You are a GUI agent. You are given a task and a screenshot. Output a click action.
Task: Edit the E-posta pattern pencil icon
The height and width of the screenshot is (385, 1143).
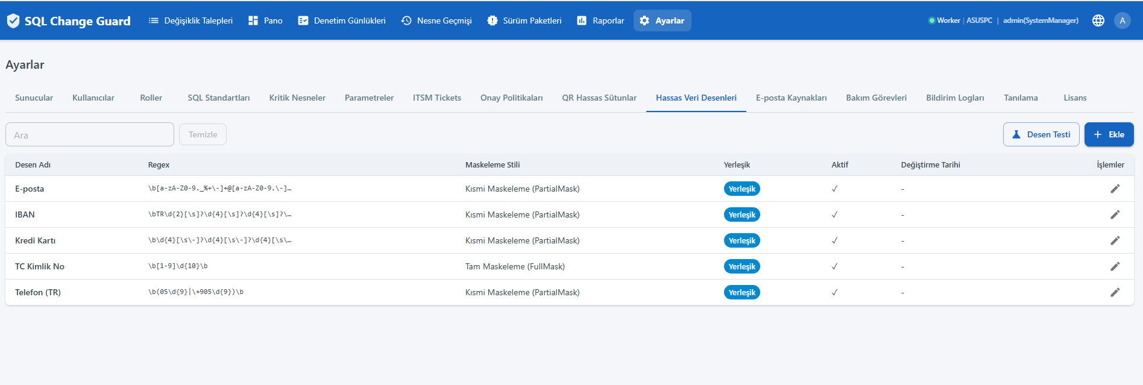point(1115,189)
